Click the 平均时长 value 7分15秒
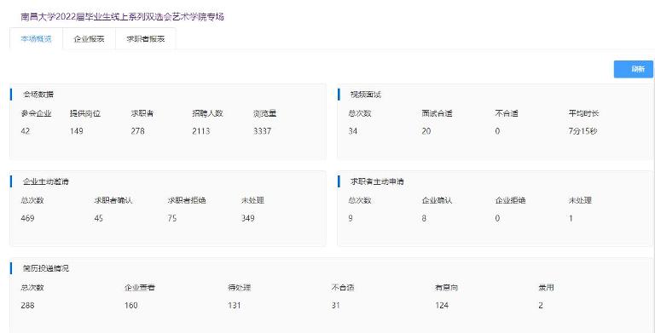The image size is (655, 333). click(x=583, y=131)
